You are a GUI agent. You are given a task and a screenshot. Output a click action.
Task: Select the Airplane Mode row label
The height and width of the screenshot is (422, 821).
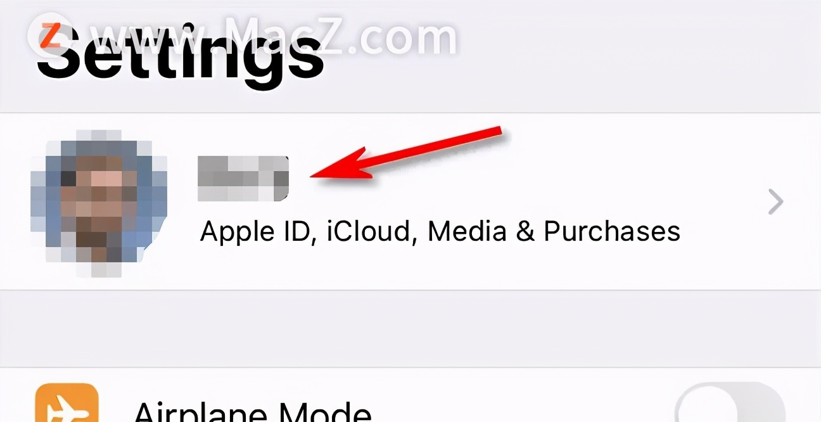[x=253, y=411]
